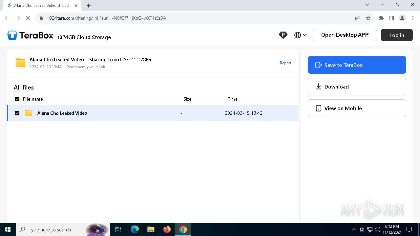Screen dimensions: 420x236
Task: Open the language globe dropdown
Action: click(x=300, y=35)
